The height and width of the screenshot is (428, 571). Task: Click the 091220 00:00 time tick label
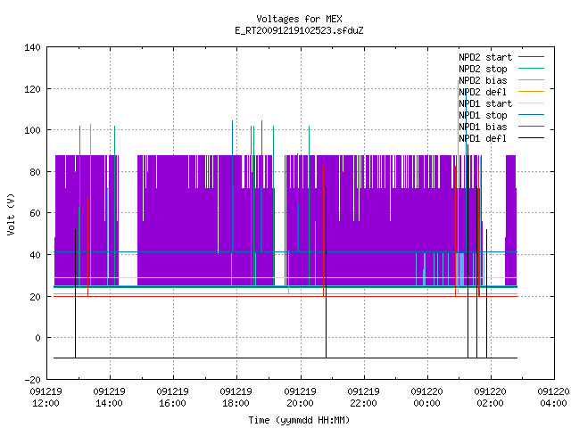pyautogui.click(x=426, y=398)
